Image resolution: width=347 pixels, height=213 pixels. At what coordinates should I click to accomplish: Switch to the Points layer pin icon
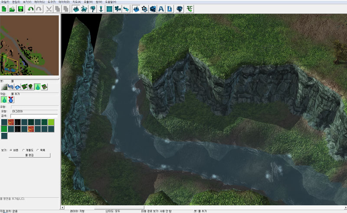[101, 9]
